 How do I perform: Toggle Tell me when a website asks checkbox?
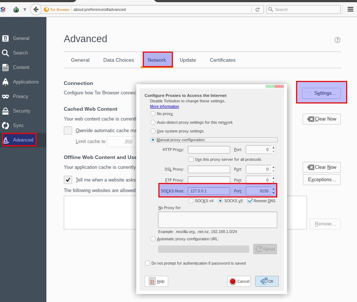[x=68, y=180]
